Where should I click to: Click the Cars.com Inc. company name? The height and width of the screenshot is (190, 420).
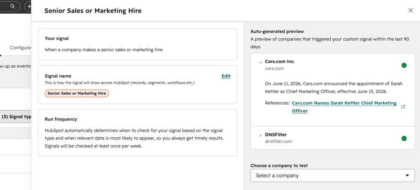click(280, 61)
